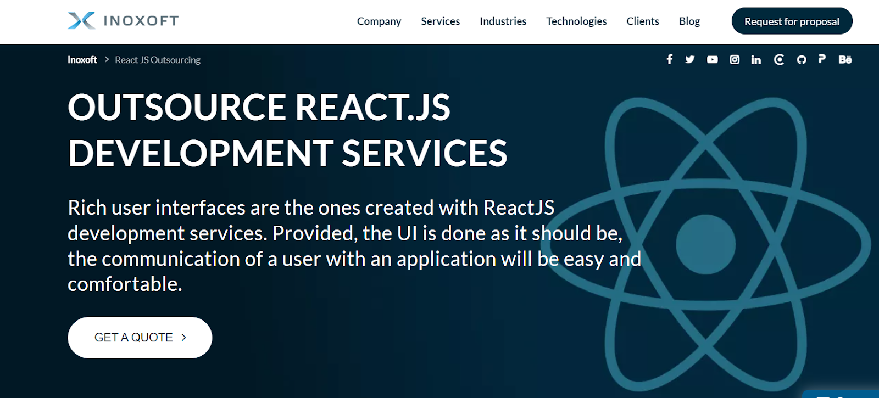Open the Twitter social icon
The height and width of the screenshot is (398, 879).
coord(690,59)
